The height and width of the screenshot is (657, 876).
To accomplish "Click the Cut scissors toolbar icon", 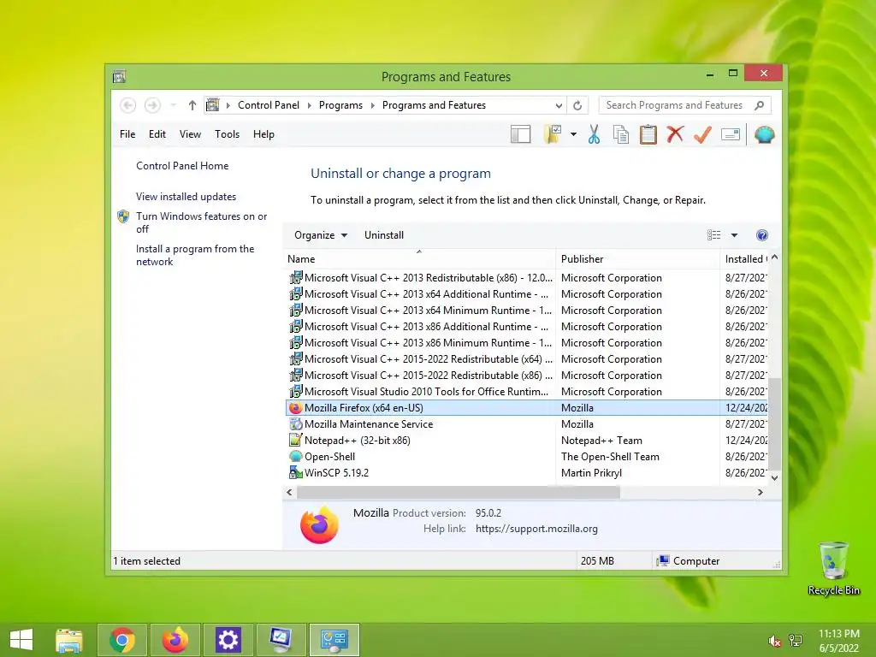I will tap(594, 134).
